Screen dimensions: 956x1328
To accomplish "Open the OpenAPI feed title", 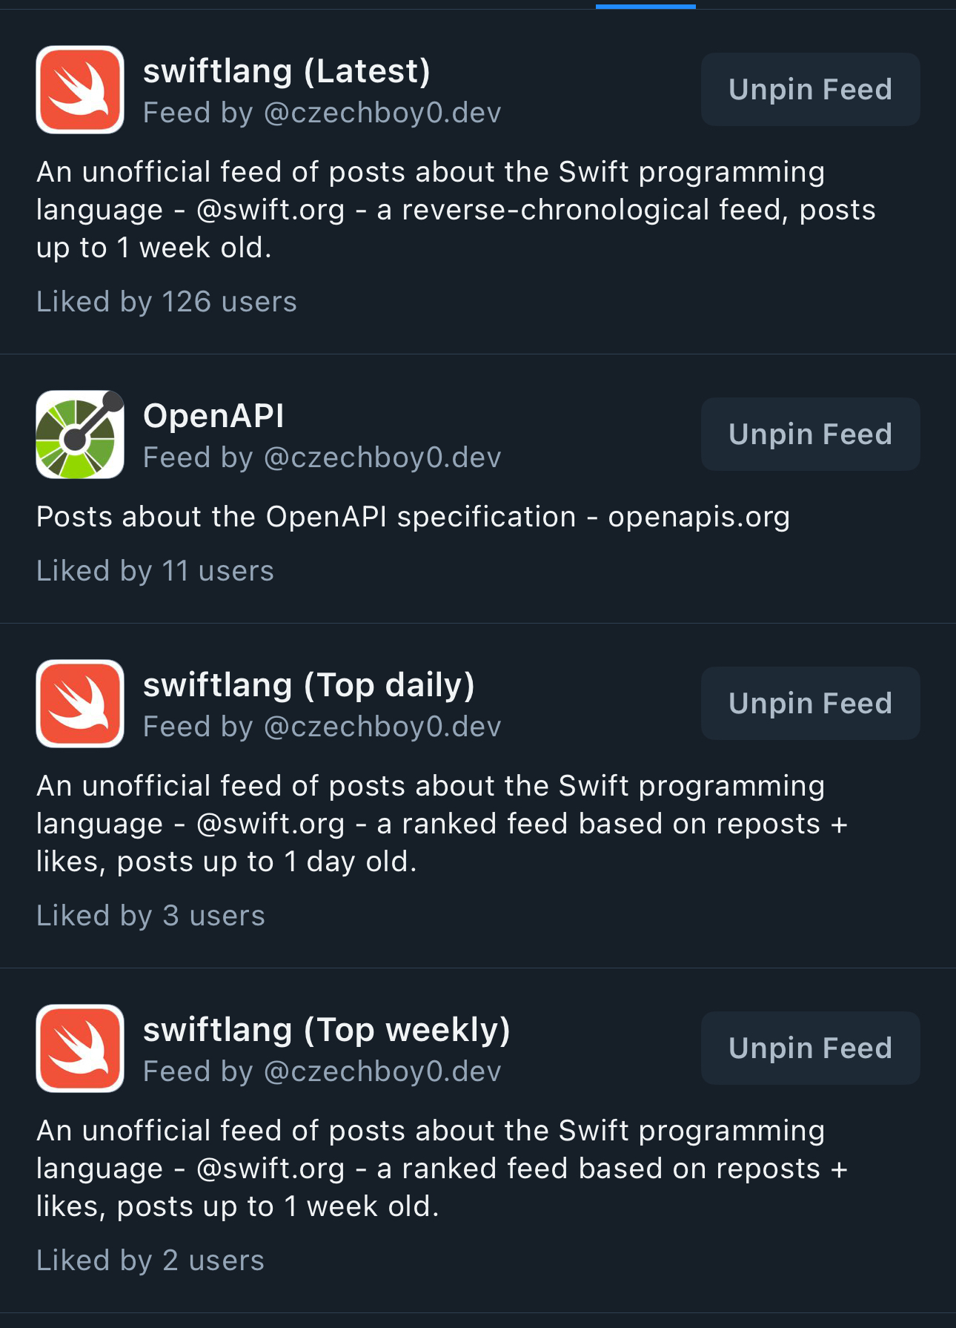I will tap(213, 417).
